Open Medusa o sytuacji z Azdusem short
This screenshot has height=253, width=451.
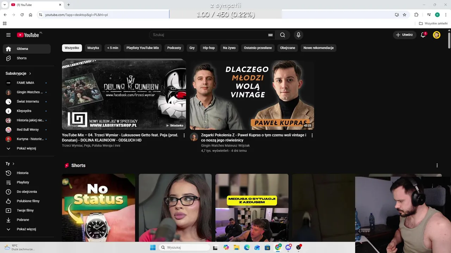[252, 208]
